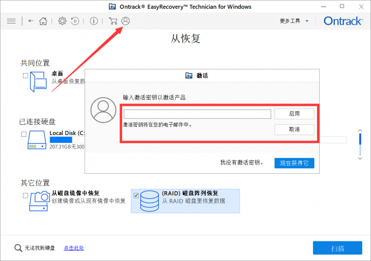
Task: Click the 启用 button
Action: point(294,114)
